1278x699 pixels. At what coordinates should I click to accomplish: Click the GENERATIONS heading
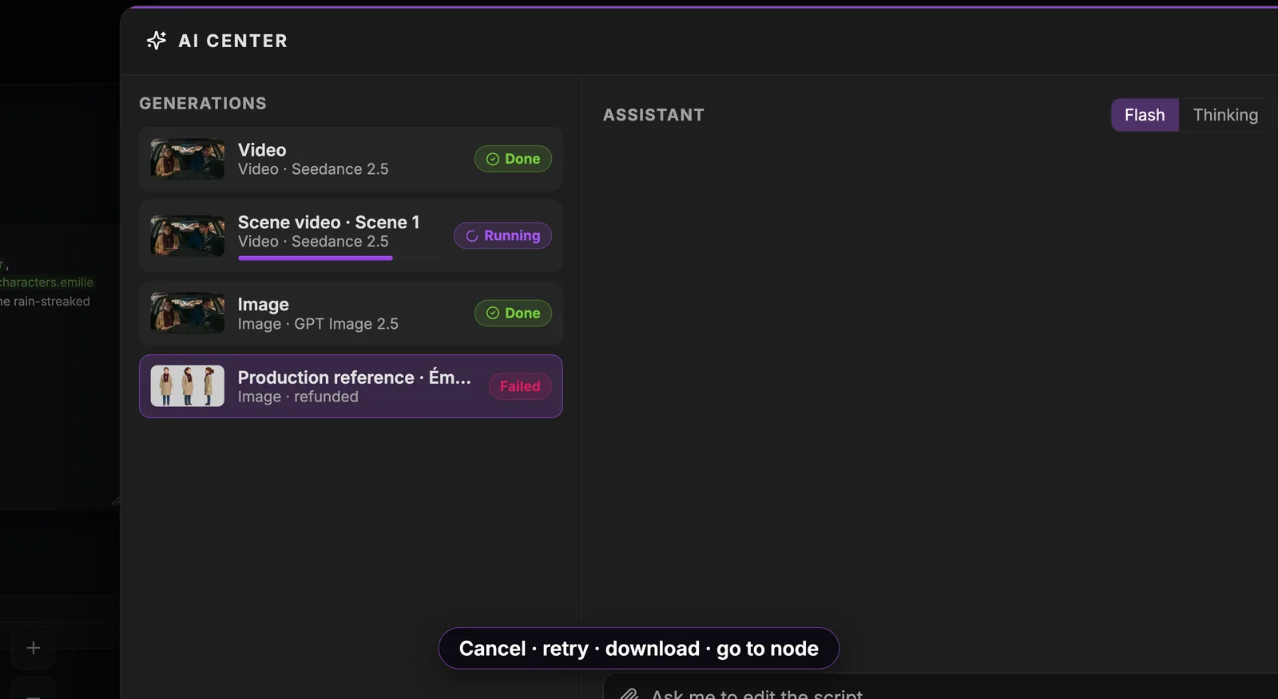(203, 104)
